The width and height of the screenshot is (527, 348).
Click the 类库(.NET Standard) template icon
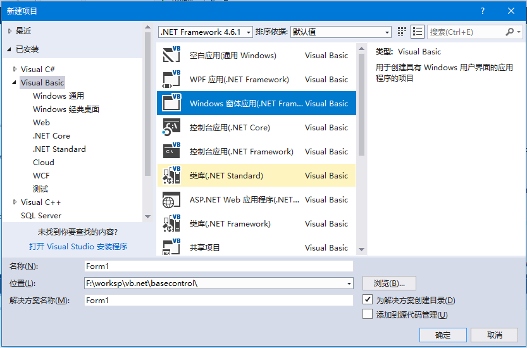[171, 175]
